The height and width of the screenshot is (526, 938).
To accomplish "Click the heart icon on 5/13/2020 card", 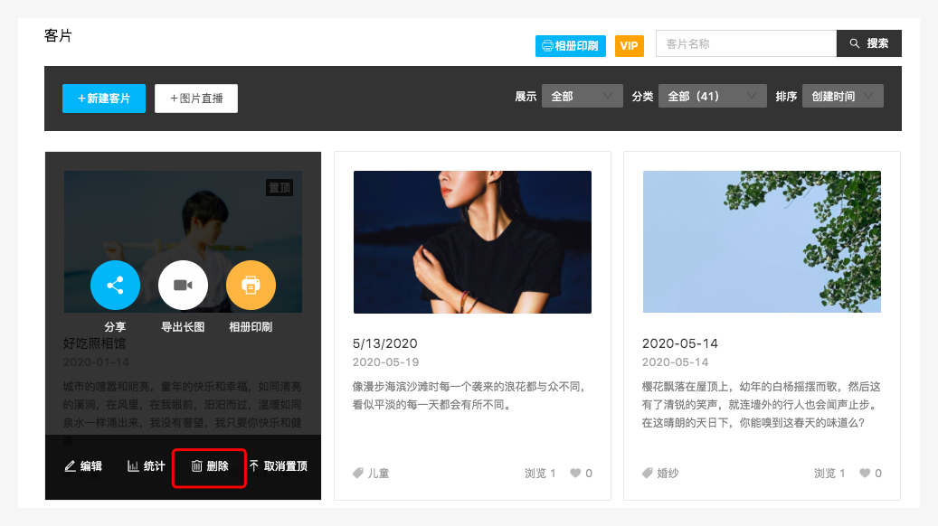I will tap(574, 474).
